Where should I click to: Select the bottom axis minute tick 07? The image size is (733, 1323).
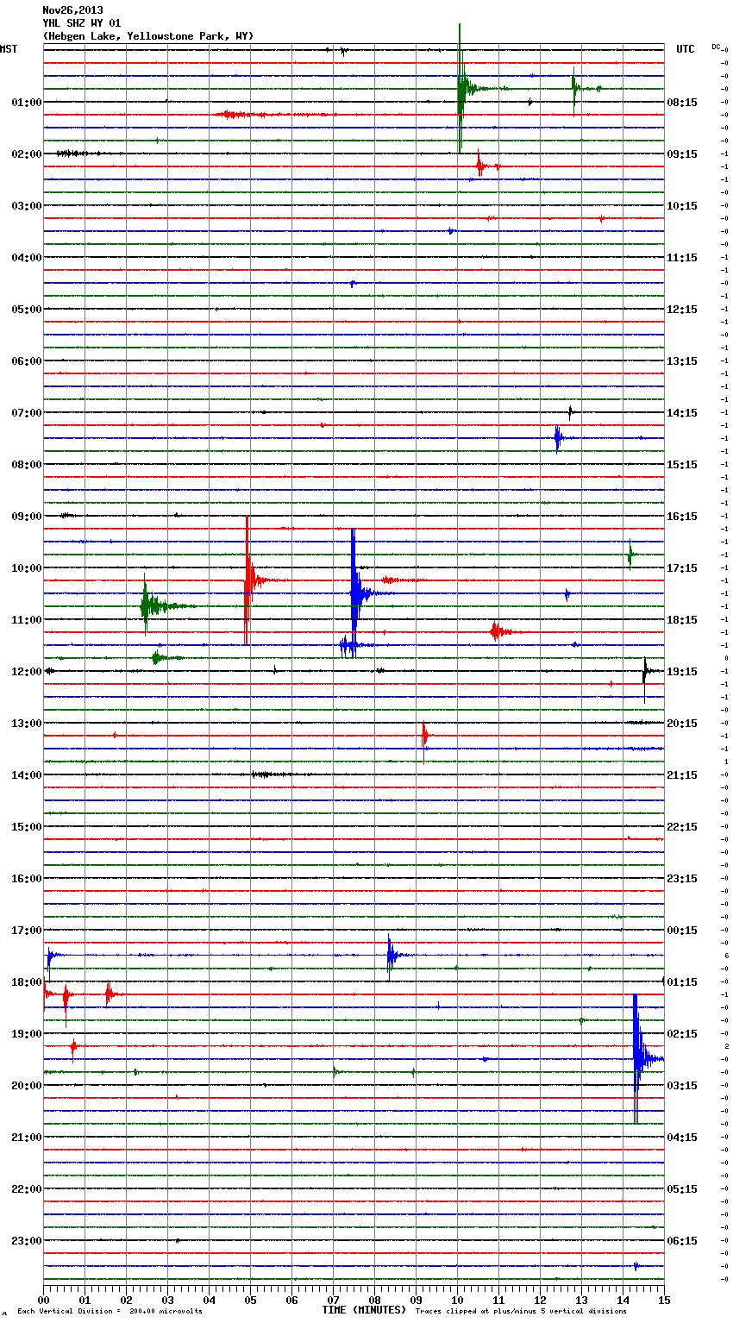[333, 1299]
